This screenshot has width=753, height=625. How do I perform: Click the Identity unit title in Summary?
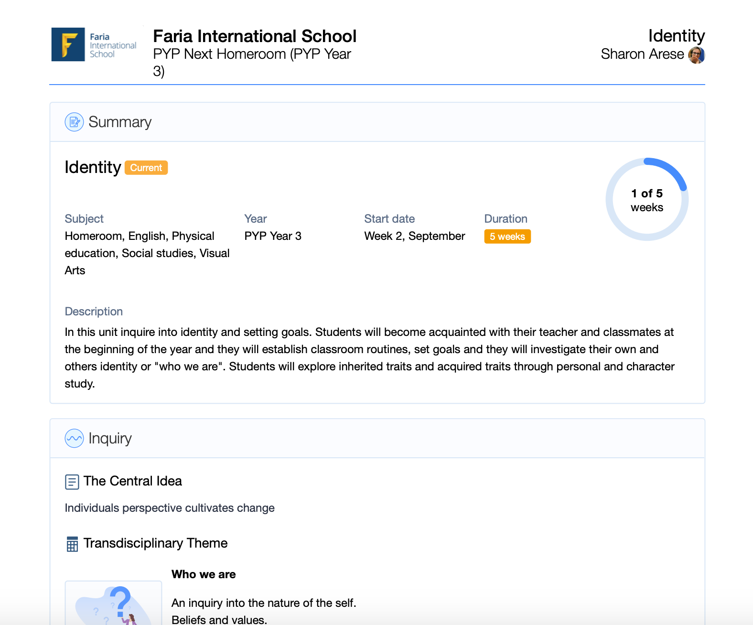pos(93,168)
